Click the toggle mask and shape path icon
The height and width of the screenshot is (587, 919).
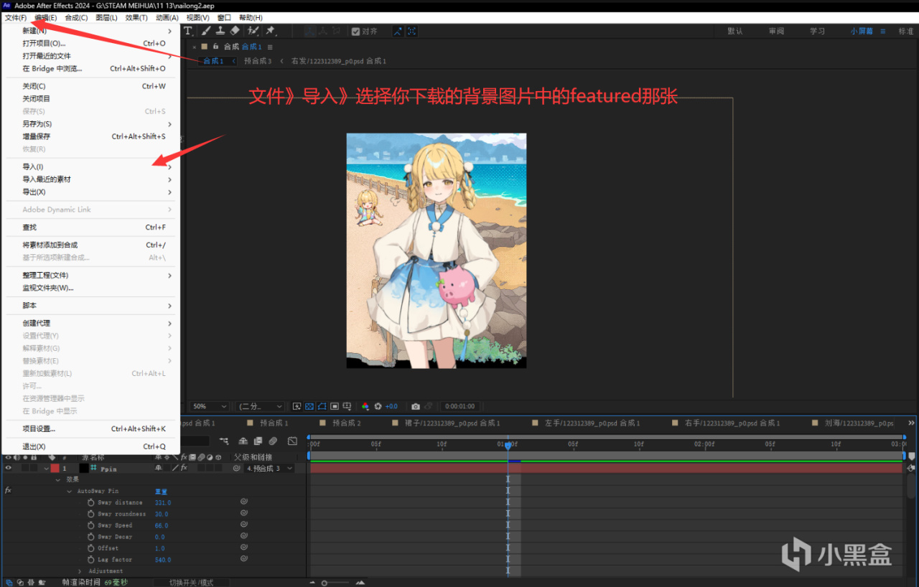(x=322, y=406)
